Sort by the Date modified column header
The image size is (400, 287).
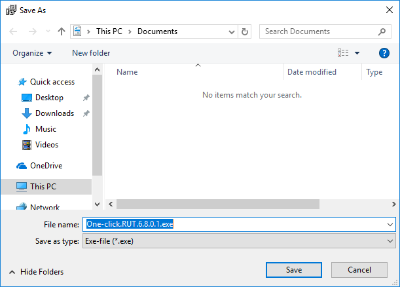[x=312, y=72]
